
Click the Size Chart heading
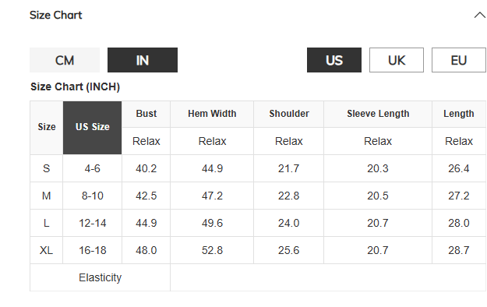point(56,15)
